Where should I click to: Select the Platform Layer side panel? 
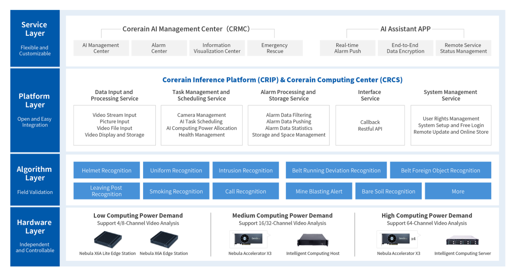(x=35, y=110)
